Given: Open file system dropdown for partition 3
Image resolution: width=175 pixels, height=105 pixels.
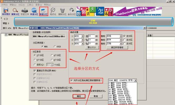Looking at the screenshot, I should [x=83, y=44].
